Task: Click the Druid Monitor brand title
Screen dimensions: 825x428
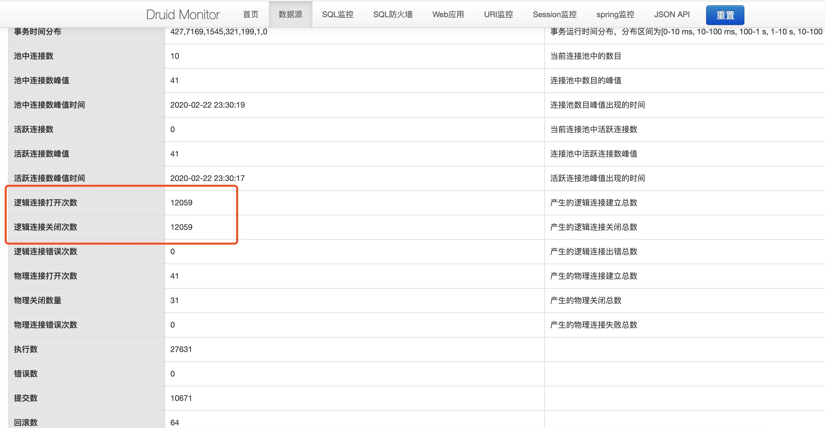Action: [183, 15]
